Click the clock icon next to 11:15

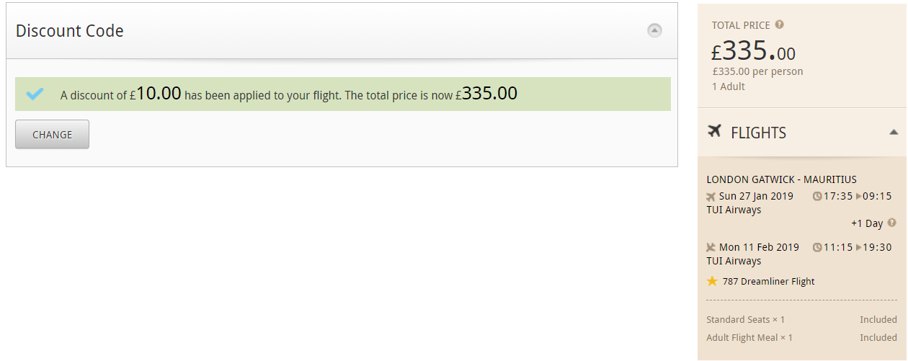817,247
